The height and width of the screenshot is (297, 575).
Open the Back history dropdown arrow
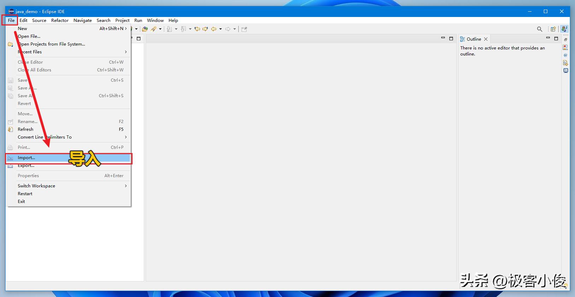[221, 29]
